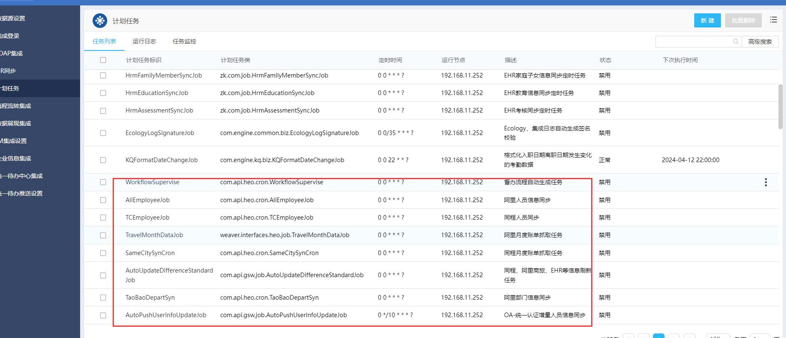
Task: Open 高级搜索 advanced search
Action: pos(760,42)
